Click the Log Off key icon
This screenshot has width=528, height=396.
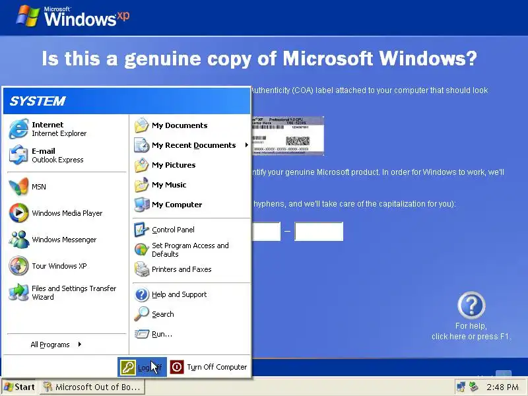pos(128,367)
